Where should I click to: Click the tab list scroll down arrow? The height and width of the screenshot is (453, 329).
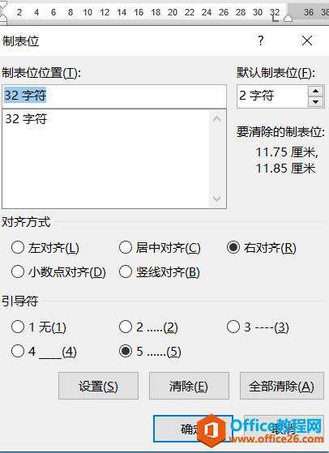216,199
